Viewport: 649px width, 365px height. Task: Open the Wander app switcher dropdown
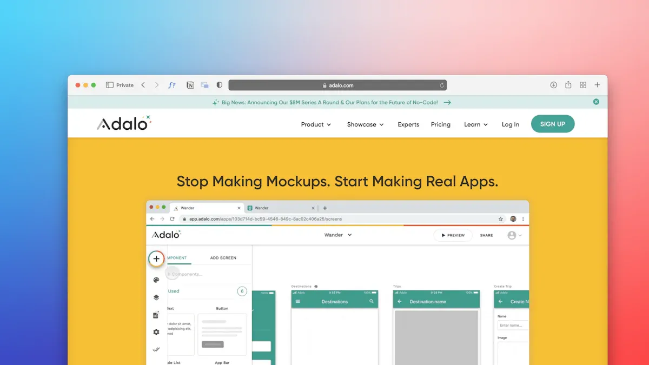point(338,235)
